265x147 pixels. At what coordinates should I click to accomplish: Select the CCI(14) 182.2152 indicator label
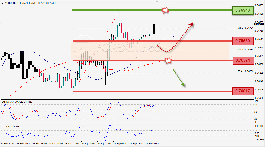click(11, 126)
